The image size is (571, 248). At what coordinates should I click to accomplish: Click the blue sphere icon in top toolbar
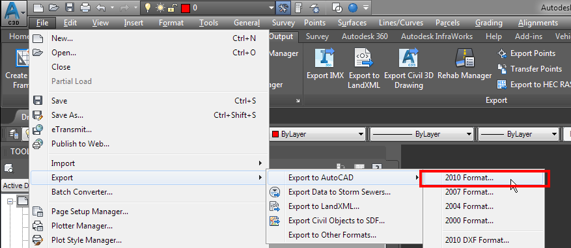pyautogui.click(x=353, y=8)
